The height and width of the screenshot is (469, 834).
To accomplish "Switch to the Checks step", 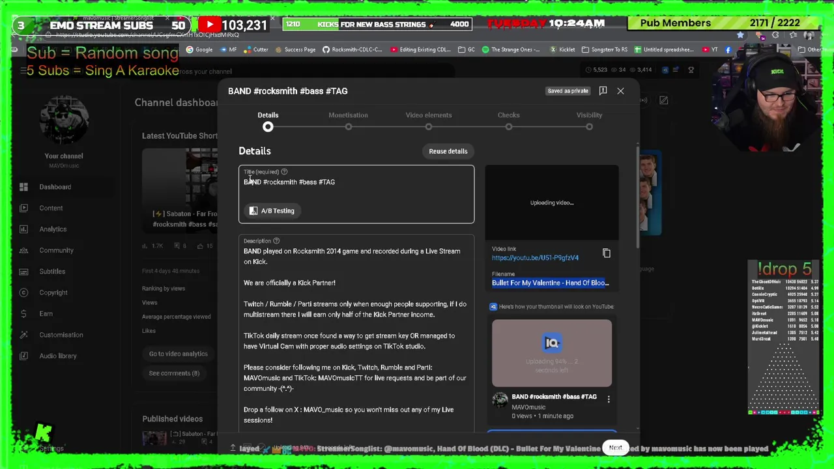I will pos(509,115).
